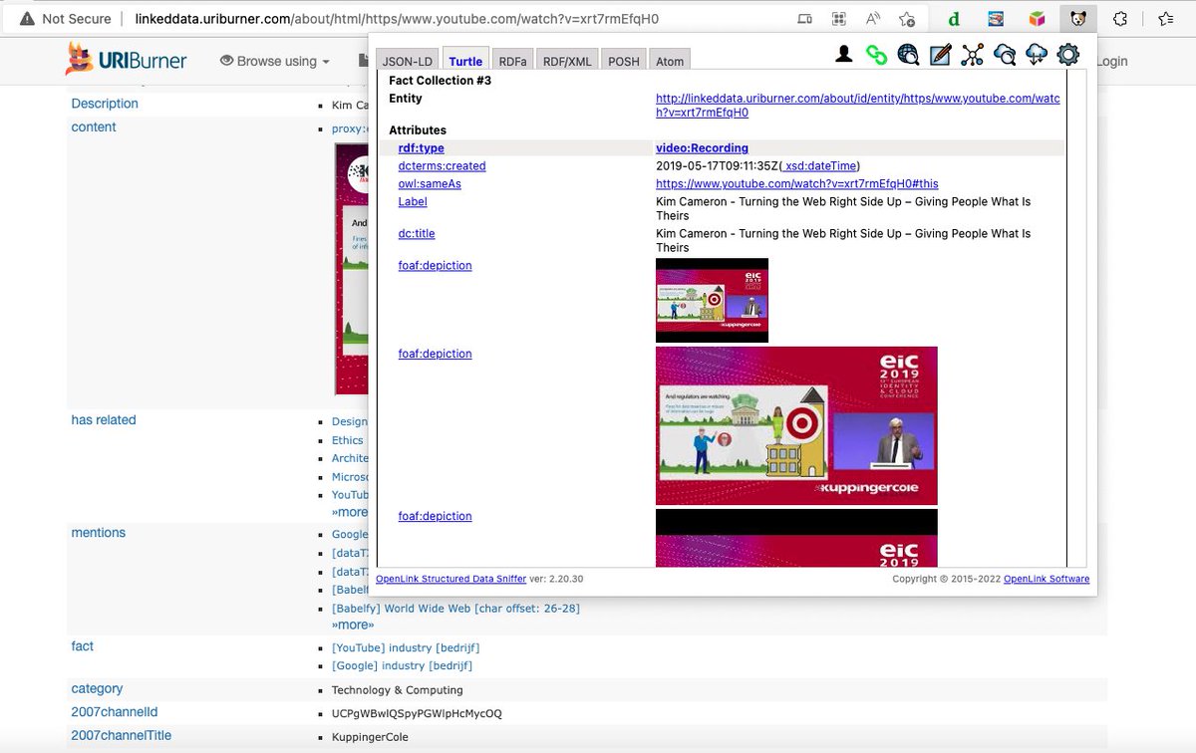The image size is (1196, 753).
Task: Click the colorful cube extension icon
Action: [x=1038, y=18]
